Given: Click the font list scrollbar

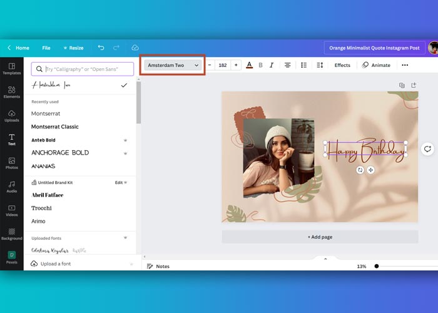Looking at the screenshot, I should click(138, 102).
